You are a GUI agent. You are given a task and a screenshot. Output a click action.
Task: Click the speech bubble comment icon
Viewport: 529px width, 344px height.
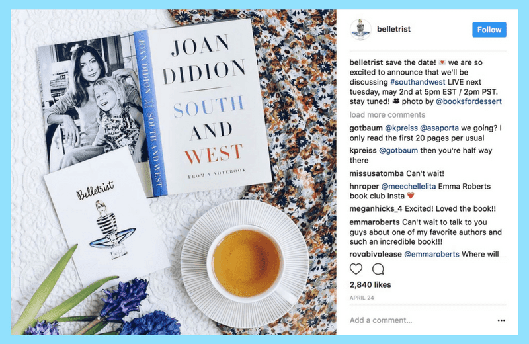[378, 269]
